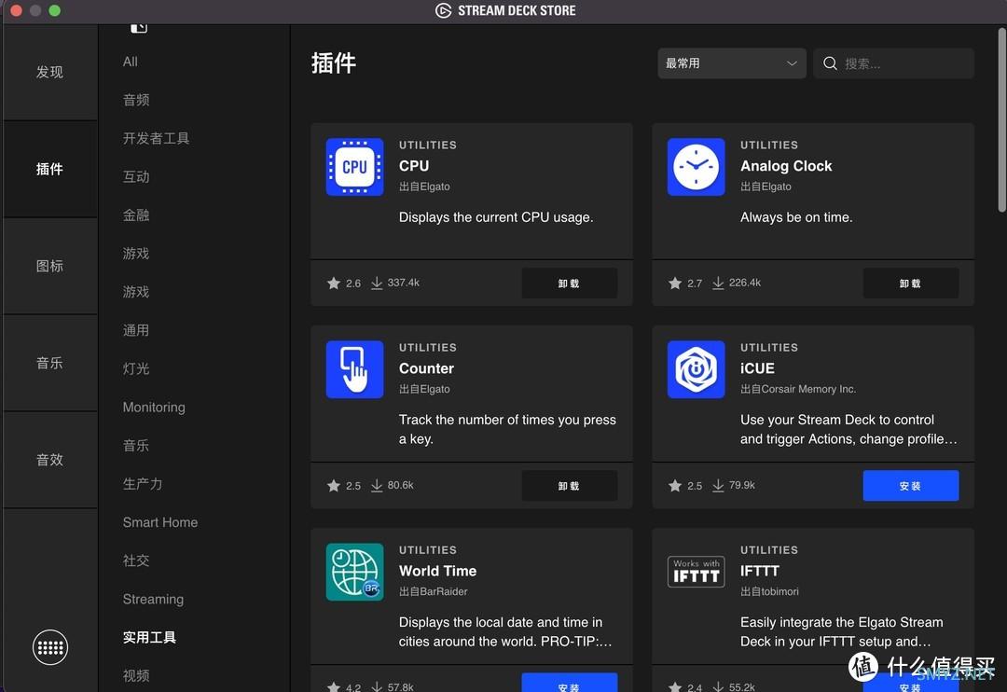Select the 视频 category

point(136,675)
